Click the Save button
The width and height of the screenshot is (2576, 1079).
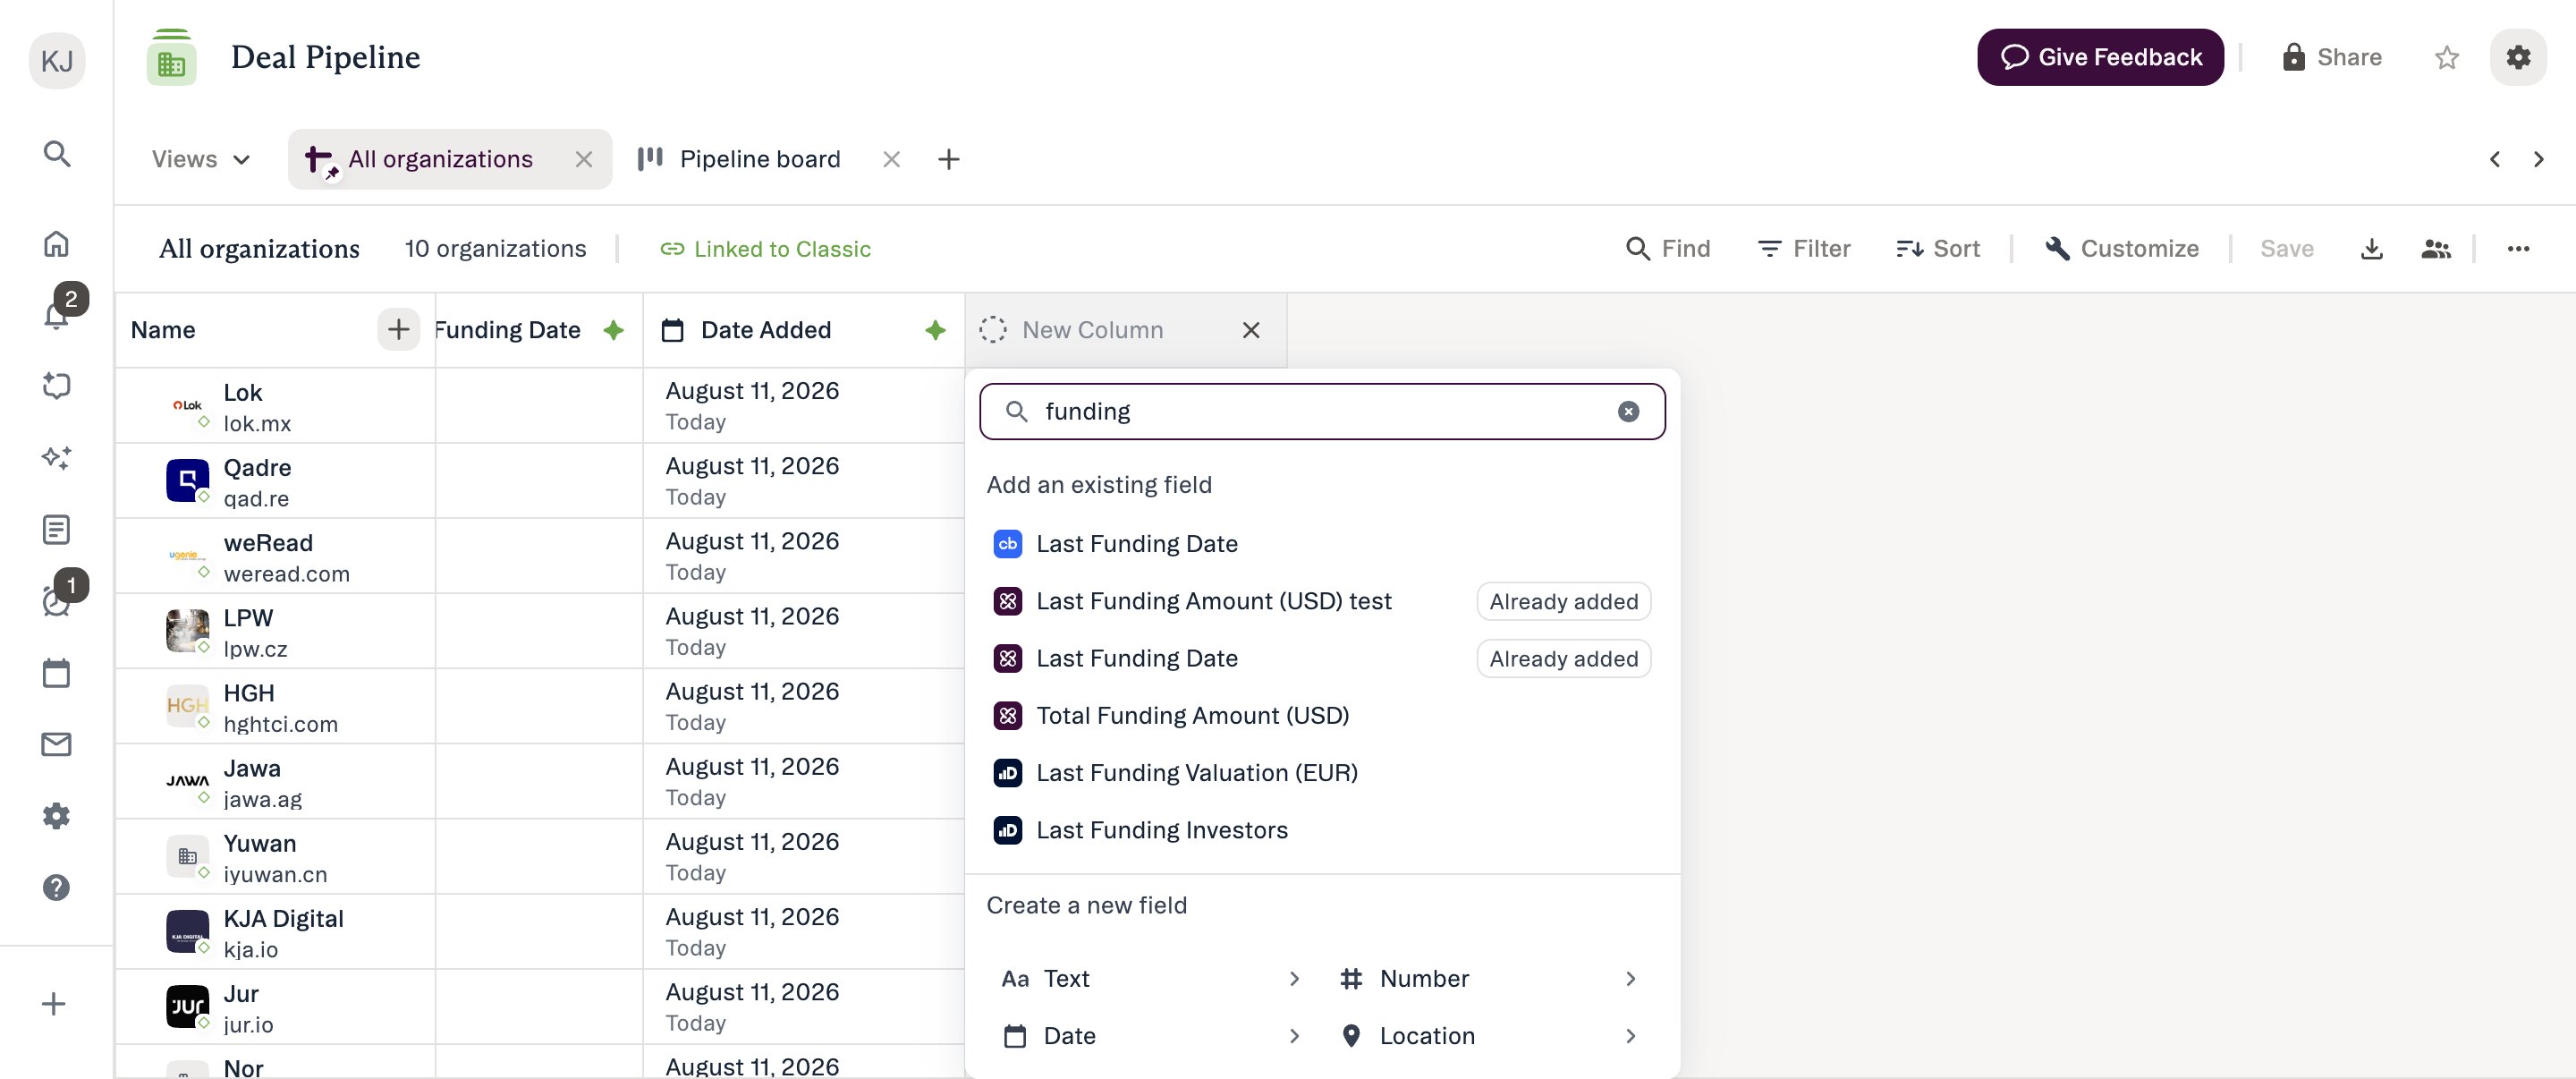click(x=2286, y=249)
